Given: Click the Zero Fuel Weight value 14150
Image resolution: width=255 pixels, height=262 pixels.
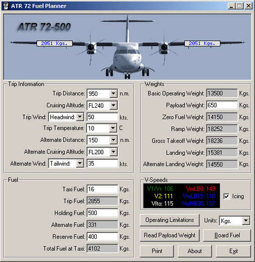Looking at the screenshot, I should 222,117.
